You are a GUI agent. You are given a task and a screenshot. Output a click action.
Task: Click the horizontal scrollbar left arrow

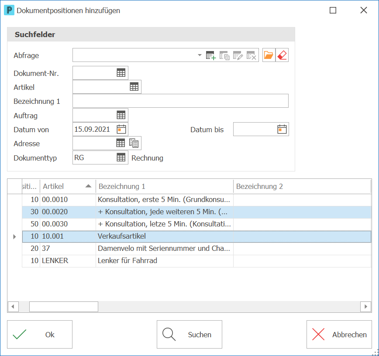pos(13,307)
